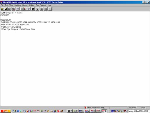Click the Variables toolbar icon with question mark
Screen dimensions: 150x113
(x=29, y=9)
